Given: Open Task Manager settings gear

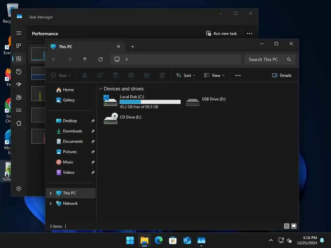Looking at the screenshot, I should (18, 189).
